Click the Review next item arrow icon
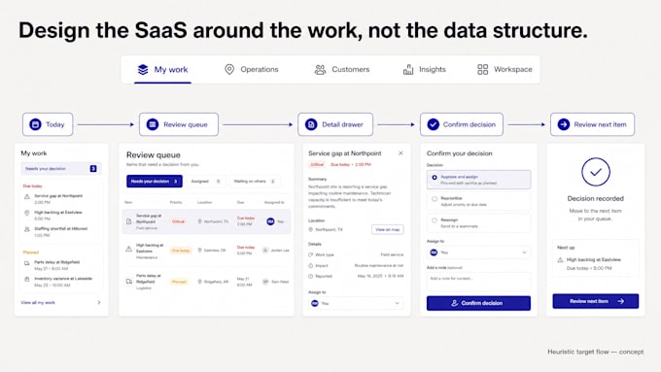Image resolution: width=661 pixels, height=372 pixels. tap(564, 124)
